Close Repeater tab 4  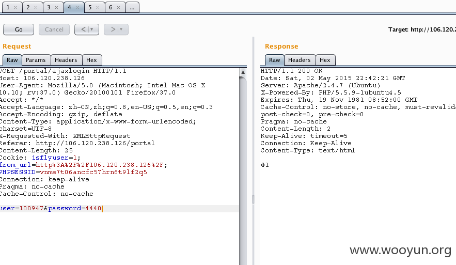(77, 8)
